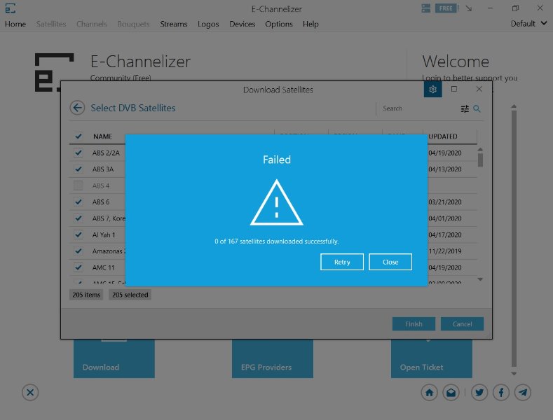The width and height of the screenshot is (553, 420).
Task: Click the back arrow beside Select DVB Satellites
Action: tap(77, 108)
